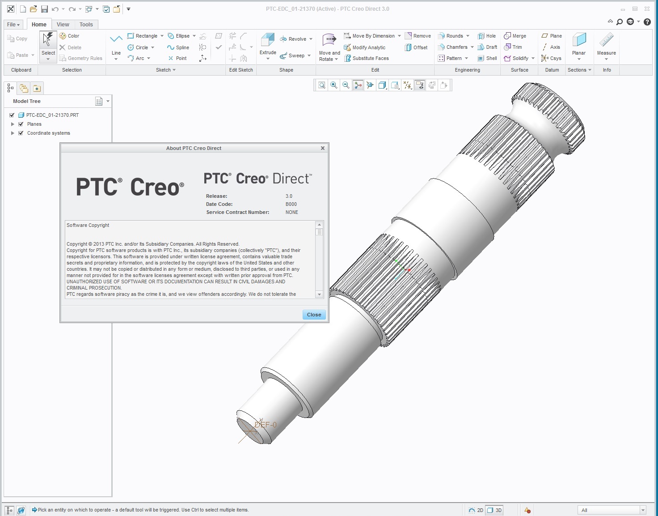Create a datum Csys
Screen dimensions: 658x516
pos(551,58)
